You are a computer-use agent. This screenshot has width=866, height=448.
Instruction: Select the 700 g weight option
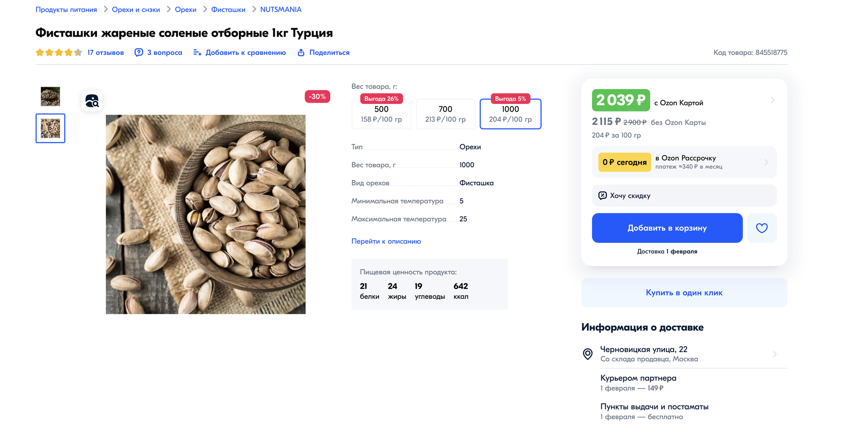pyautogui.click(x=445, y=114)
